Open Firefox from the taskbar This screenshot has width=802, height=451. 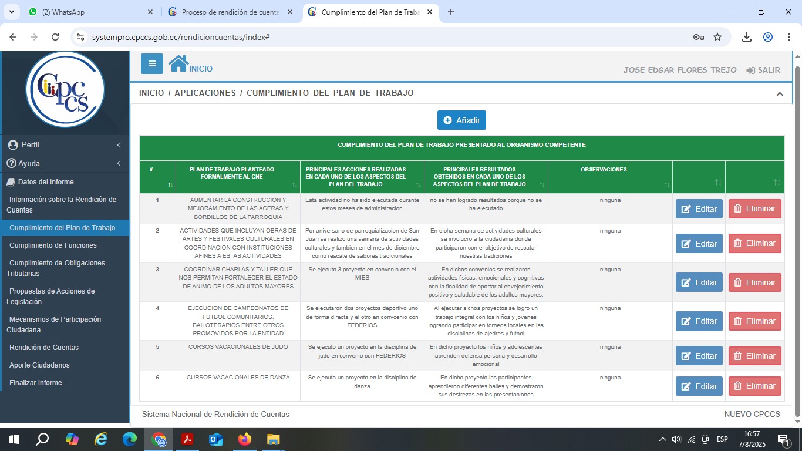[245, 439]
